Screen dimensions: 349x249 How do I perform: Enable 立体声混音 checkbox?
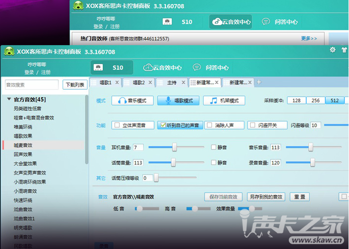117,125
